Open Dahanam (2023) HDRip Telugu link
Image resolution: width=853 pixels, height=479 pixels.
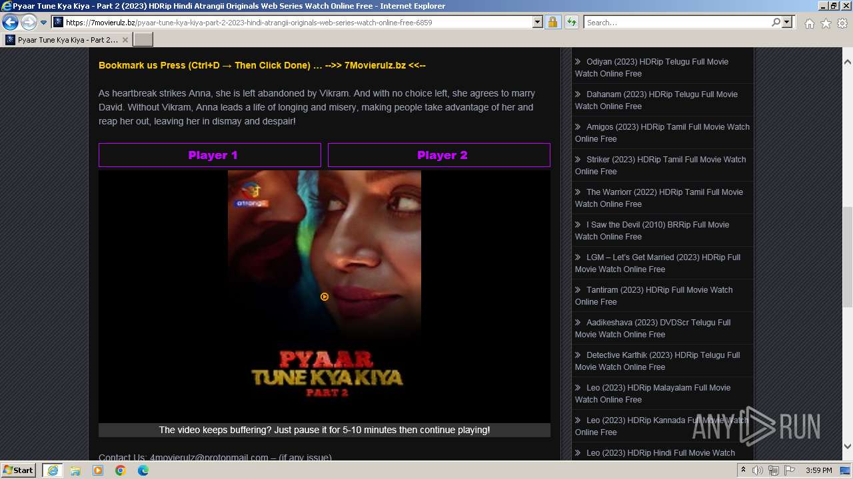[656, 100]
